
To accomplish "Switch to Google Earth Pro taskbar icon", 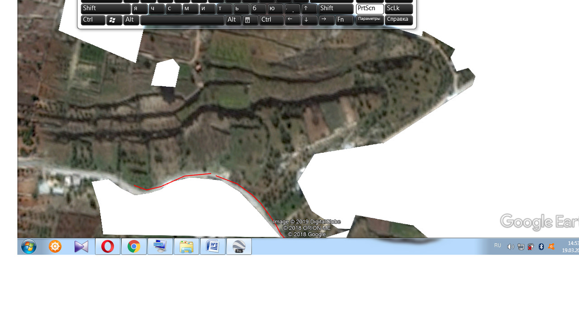I will [x=239, y=246].
